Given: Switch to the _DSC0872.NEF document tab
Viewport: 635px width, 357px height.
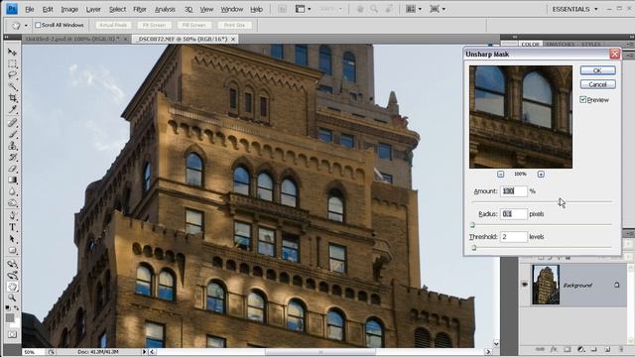Looking at the screenshot, I should click(x=186, y=39).
